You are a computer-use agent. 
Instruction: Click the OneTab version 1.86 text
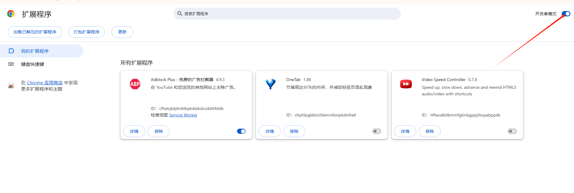tap(307, 80)
